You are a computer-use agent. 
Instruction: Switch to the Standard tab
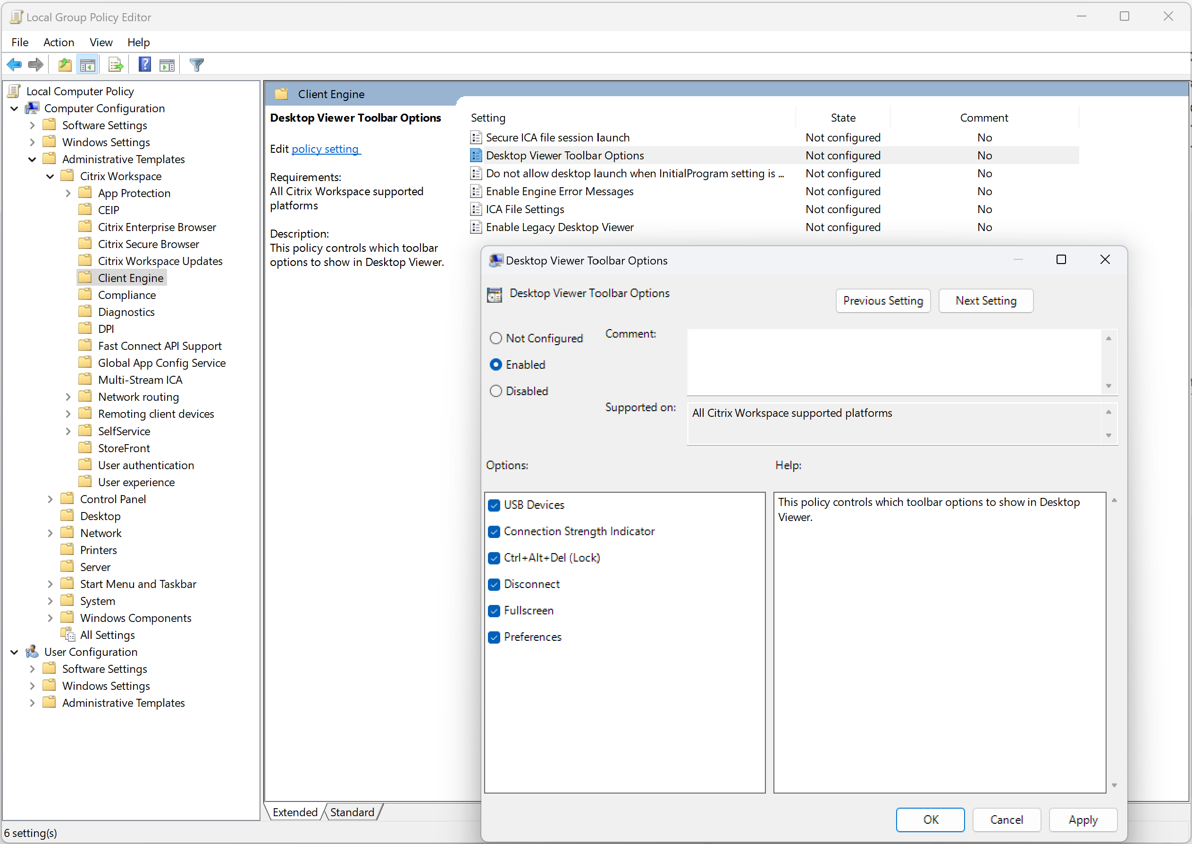coord(352,812)
